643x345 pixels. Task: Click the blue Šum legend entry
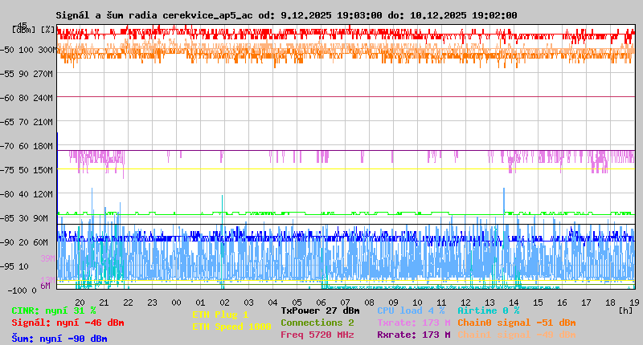59,339
